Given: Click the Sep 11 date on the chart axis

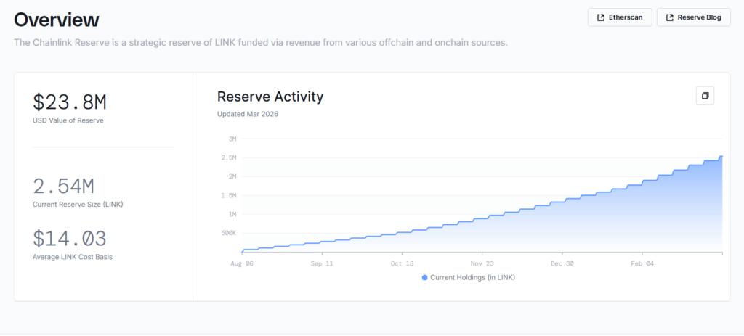Looking at the screenshot, I should (322, 263).
